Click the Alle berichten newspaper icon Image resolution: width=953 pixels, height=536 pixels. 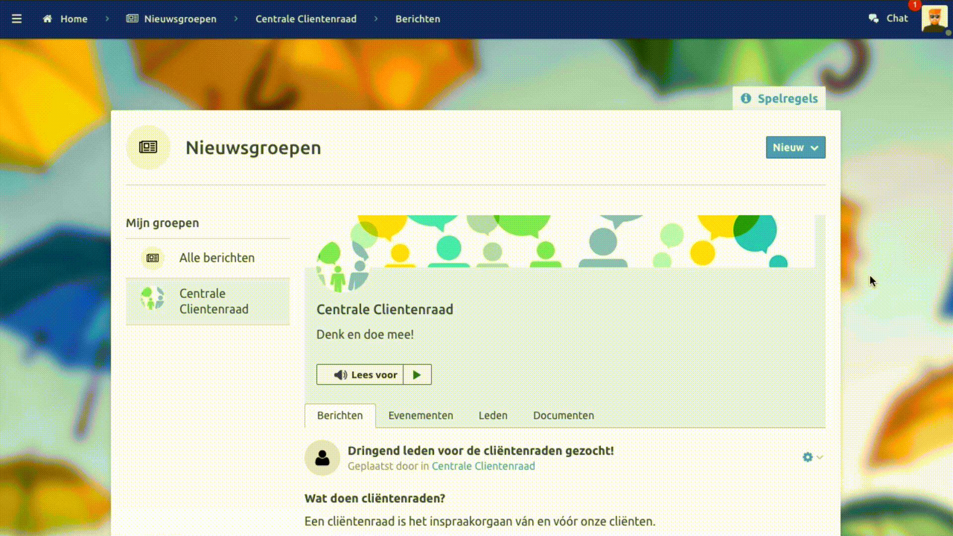[152, 258]
